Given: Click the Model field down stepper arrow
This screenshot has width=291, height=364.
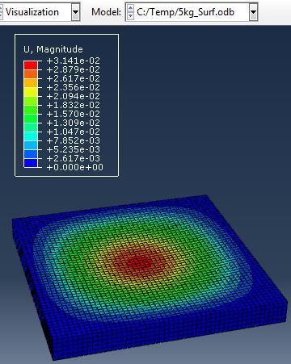Looking at the screenshot, I should (x=130, y=16).
